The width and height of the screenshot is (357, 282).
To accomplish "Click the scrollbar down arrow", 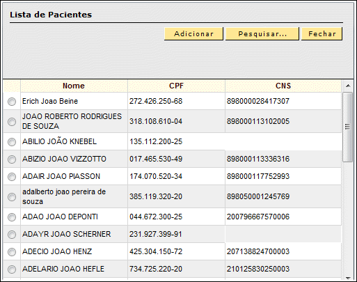I will (x=348, y=278).
